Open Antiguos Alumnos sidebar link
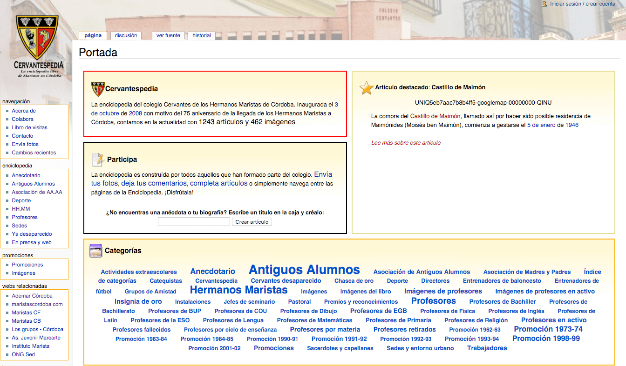 click(33, 184)
